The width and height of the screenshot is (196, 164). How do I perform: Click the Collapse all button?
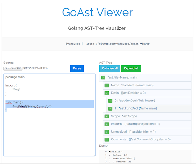tap(109, 68)
